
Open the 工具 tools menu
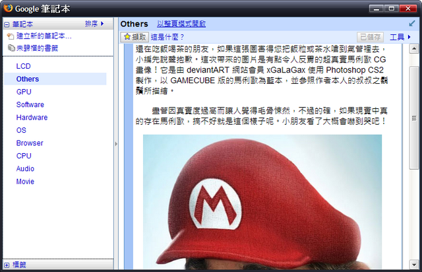coord(400,37)
